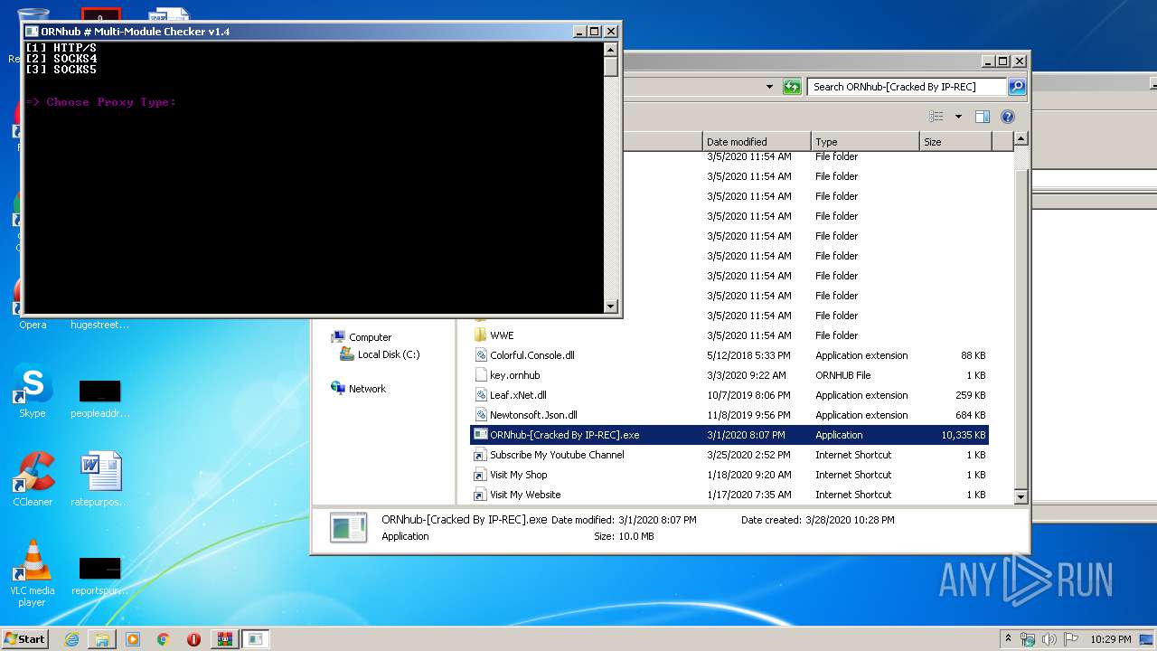The width and height of the screenshot is (1157, 651).
Task: Click the console Choose Proxy Type prompt
Action: (x=100, y=102)
